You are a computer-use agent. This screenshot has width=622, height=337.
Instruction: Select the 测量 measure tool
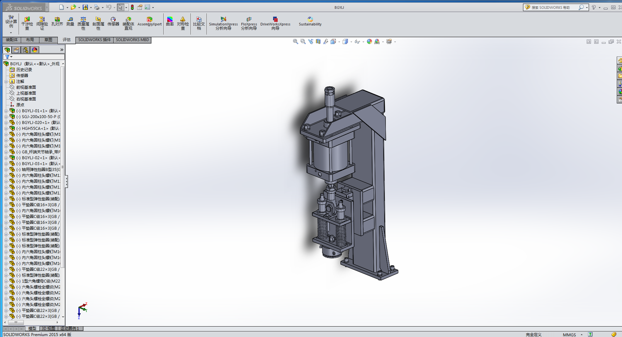click(x=70, y=22)
